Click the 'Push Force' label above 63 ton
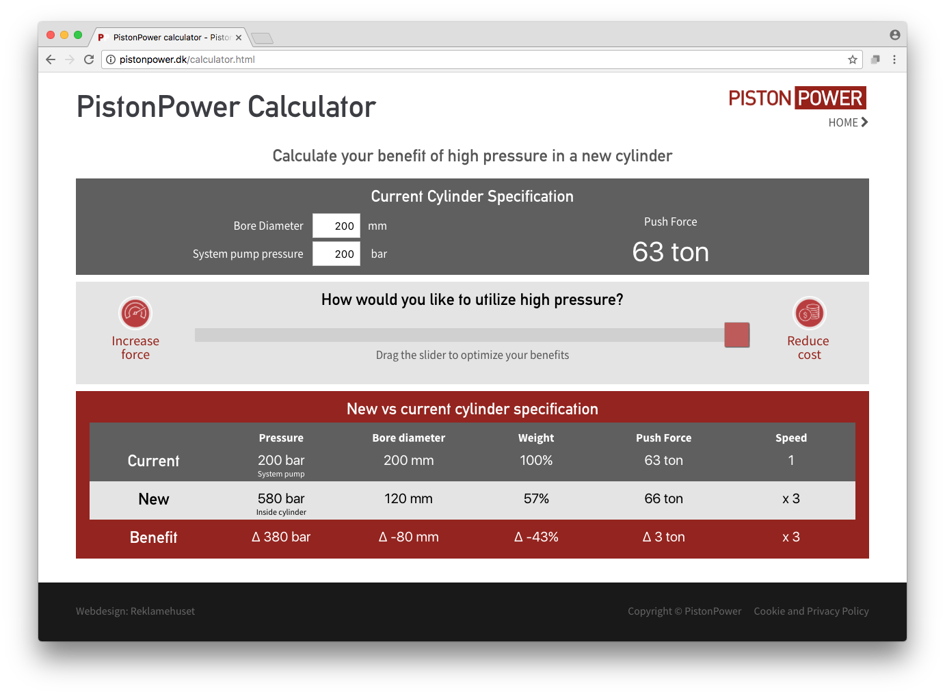945x696 pixels. pyautogui.click(x=670, y=222)
